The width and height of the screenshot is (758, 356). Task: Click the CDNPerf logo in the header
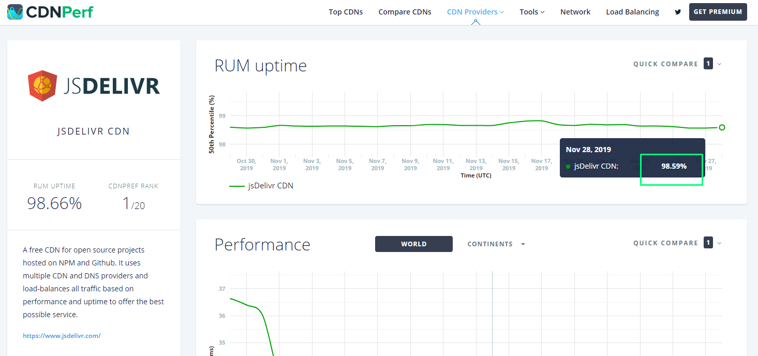tap(50, 12)
